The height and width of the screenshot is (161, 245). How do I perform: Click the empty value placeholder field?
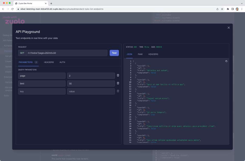91,91
